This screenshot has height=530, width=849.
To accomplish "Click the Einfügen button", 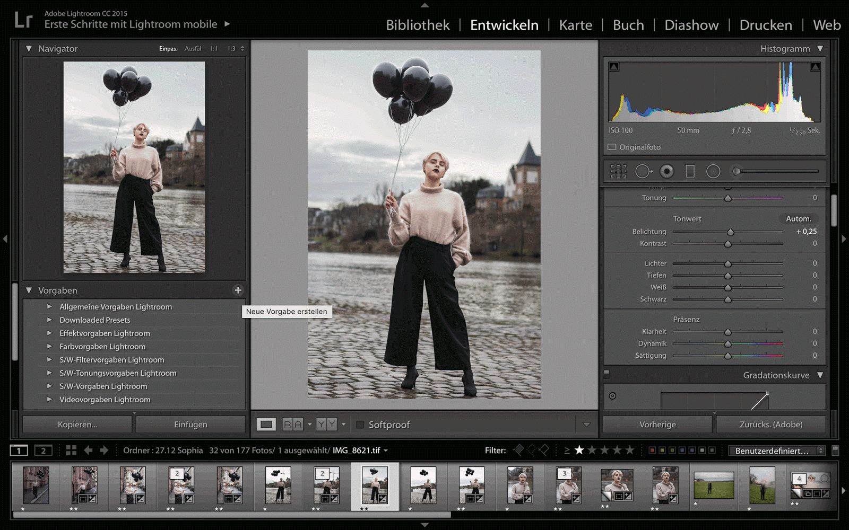I will [x=190, y=425].
